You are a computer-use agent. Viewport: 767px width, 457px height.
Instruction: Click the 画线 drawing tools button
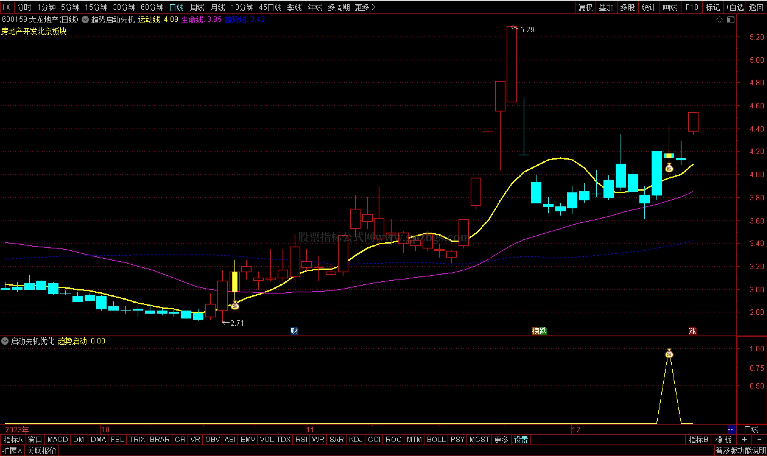670,7
